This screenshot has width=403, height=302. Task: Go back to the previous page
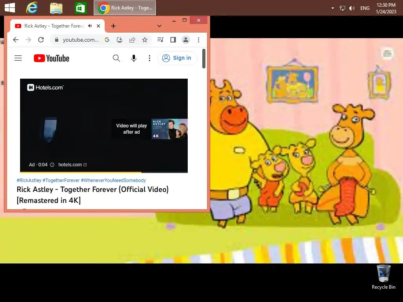click(16, 40)
